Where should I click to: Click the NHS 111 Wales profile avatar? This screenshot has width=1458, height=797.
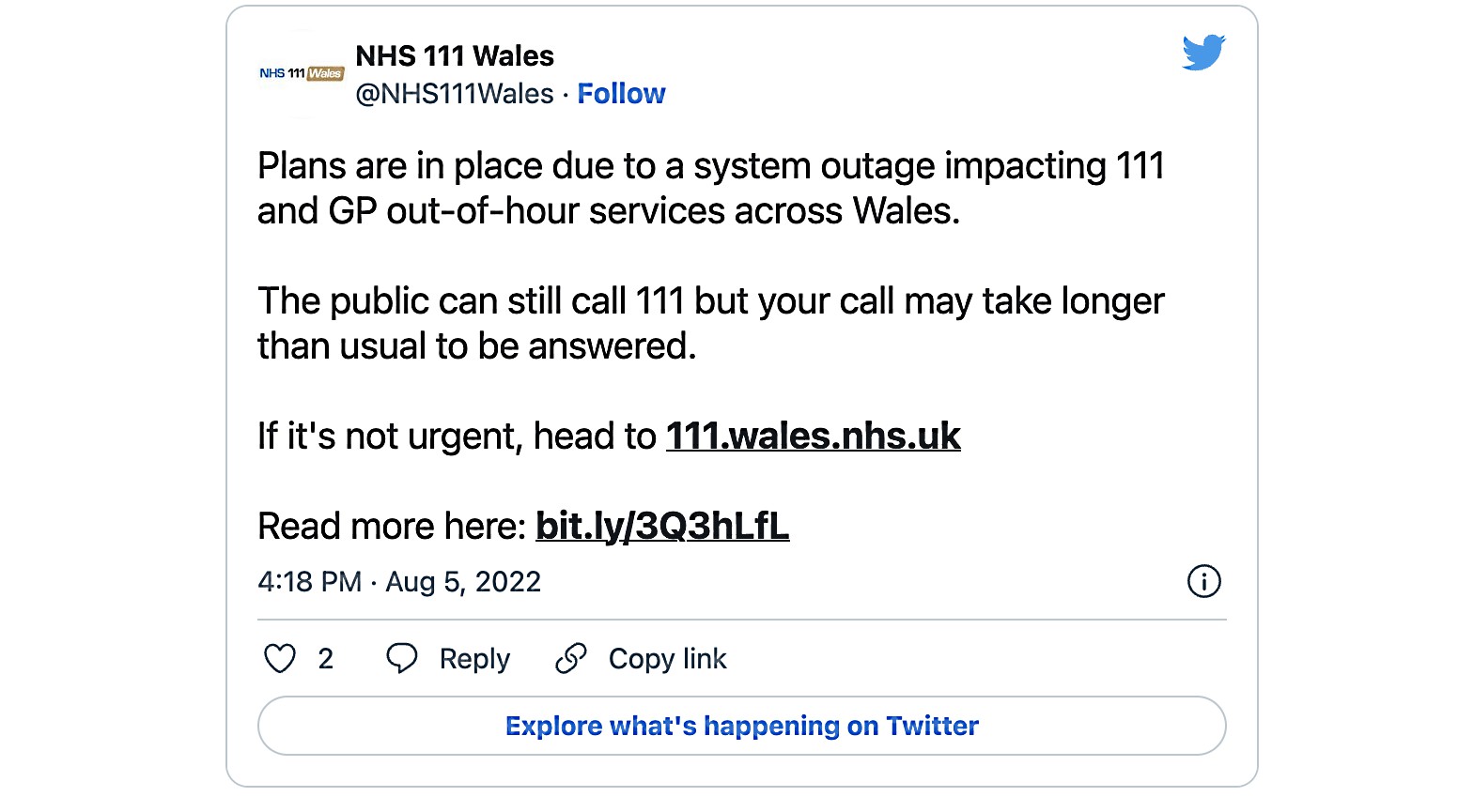pos(300,72)
